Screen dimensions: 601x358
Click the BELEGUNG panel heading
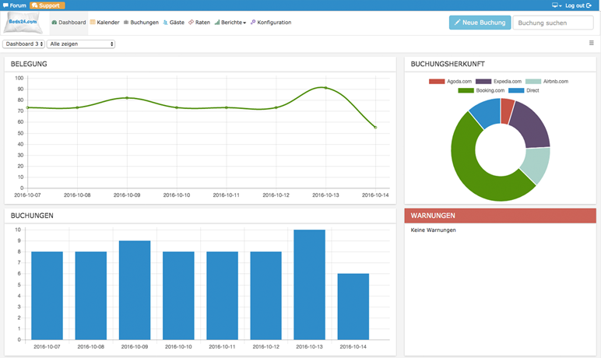[x=29, y=64]
